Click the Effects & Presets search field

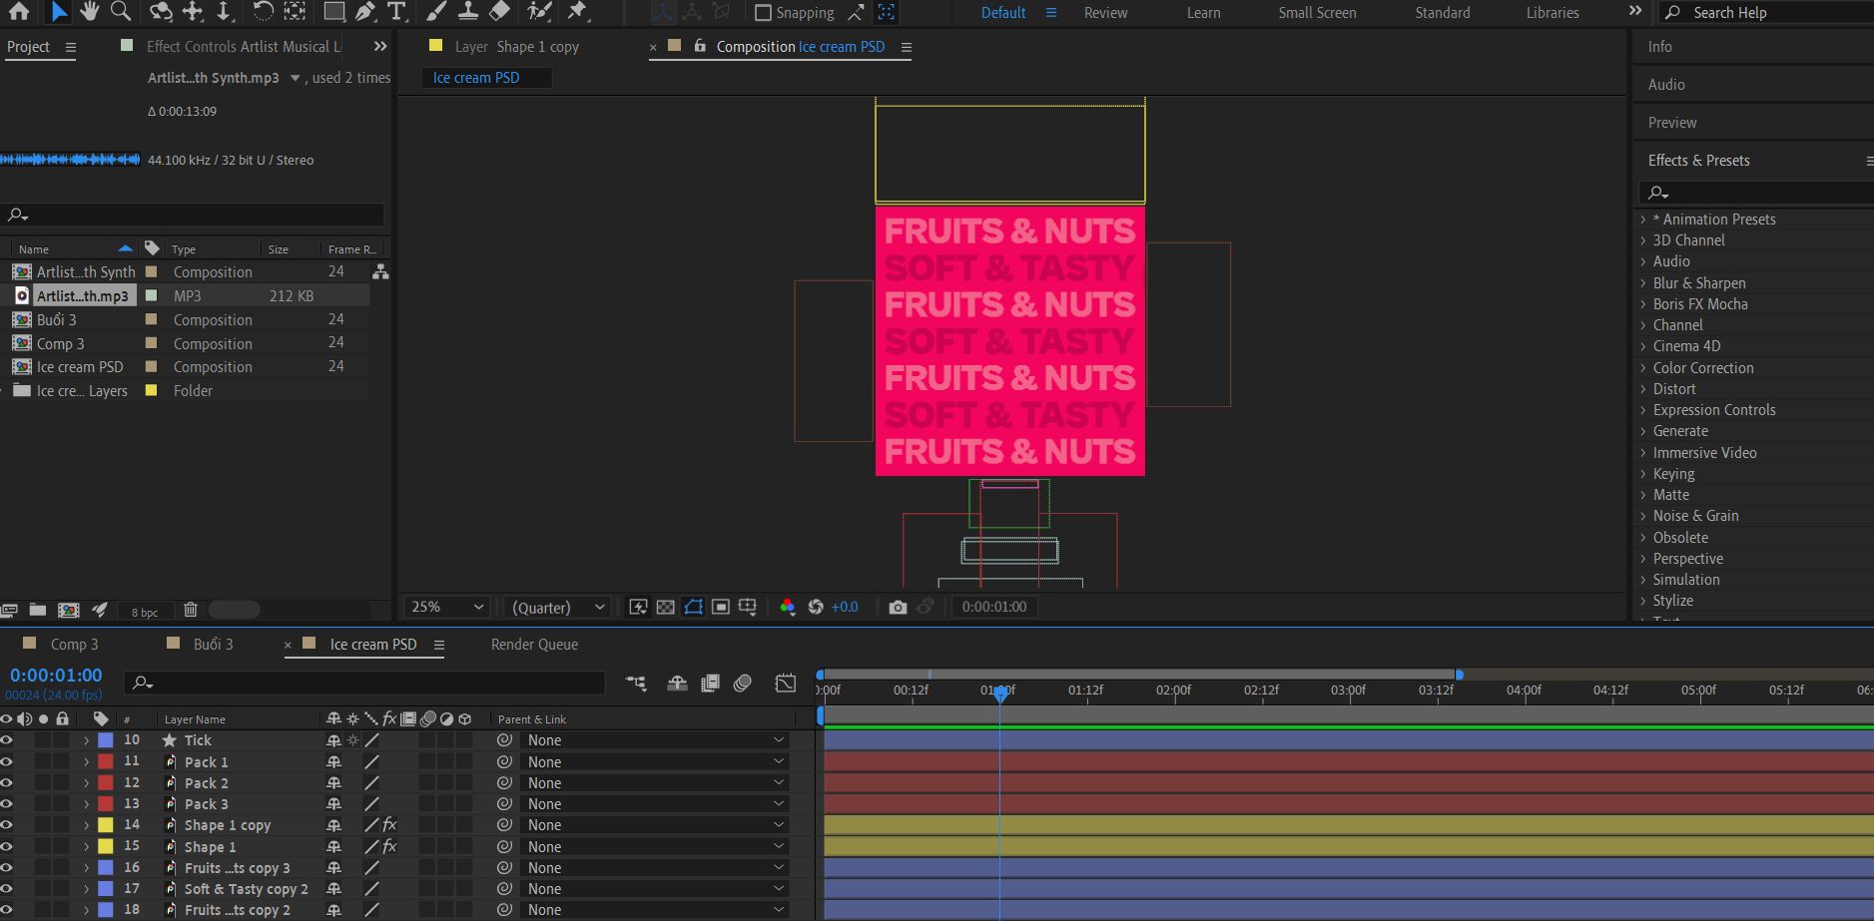pyautogui.click(x=1755, y=193)
